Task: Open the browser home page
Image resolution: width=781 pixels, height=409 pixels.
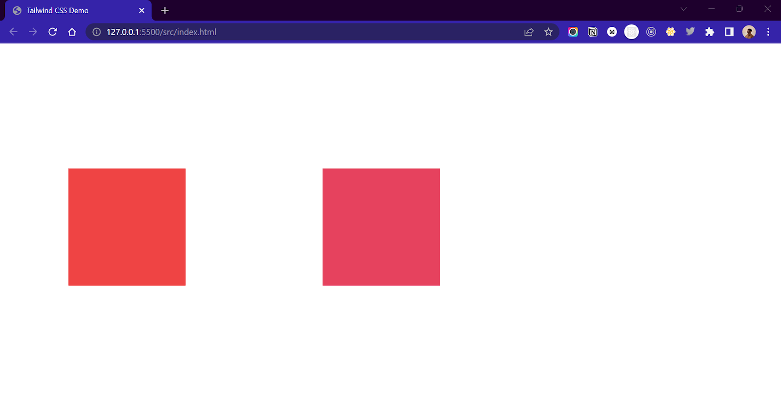Action: point(72,32)
